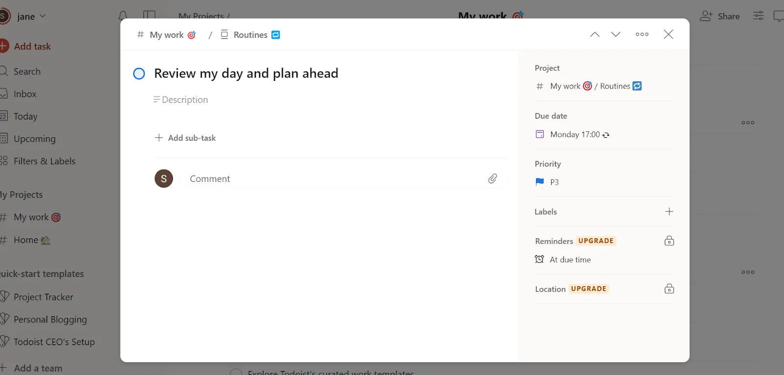Change project 'My work / Routines'
The height and width of the screenshot is (375, 784).
click(589, 86)
